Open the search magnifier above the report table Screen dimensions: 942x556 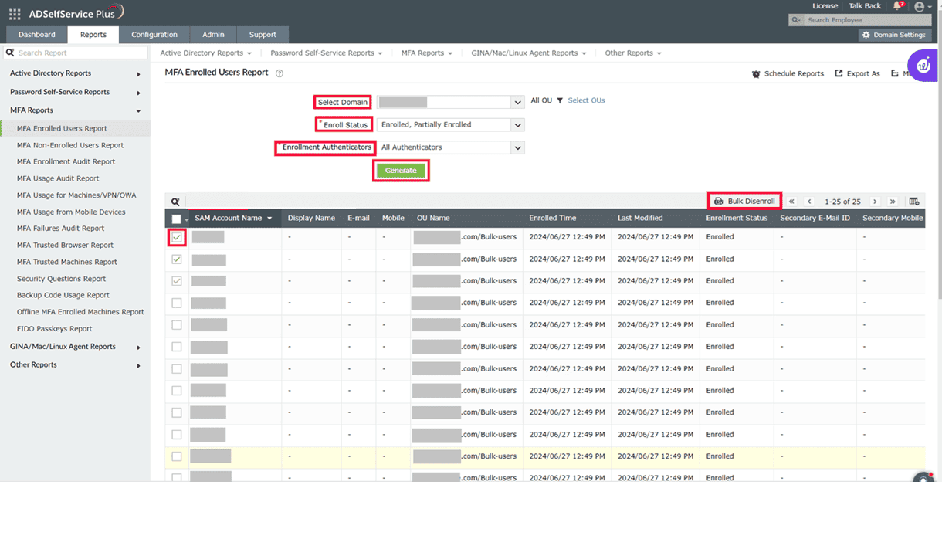point(175,202)
